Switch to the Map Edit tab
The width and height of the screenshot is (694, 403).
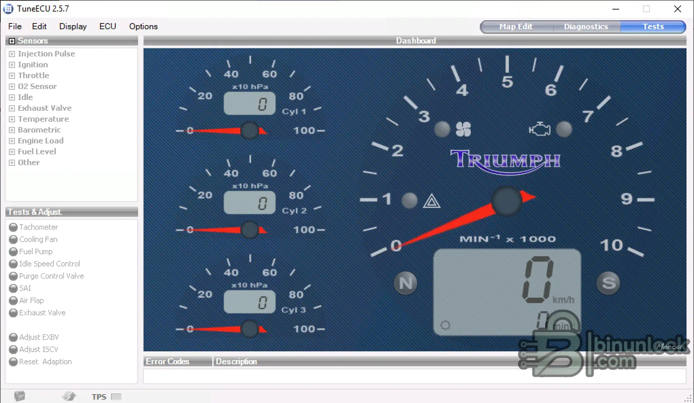[x=516, y=27]
